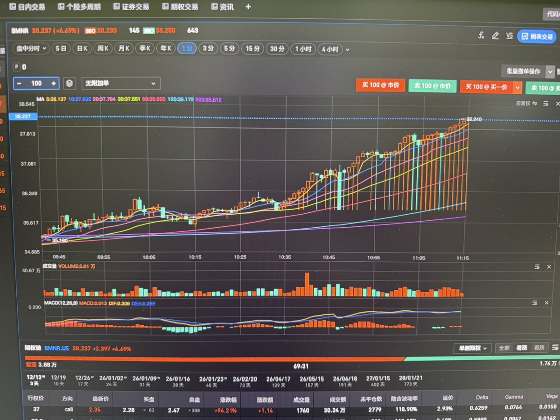Open the options chain column settings icon
Viewport: 560px width, 420px height.
pos(555,348)
